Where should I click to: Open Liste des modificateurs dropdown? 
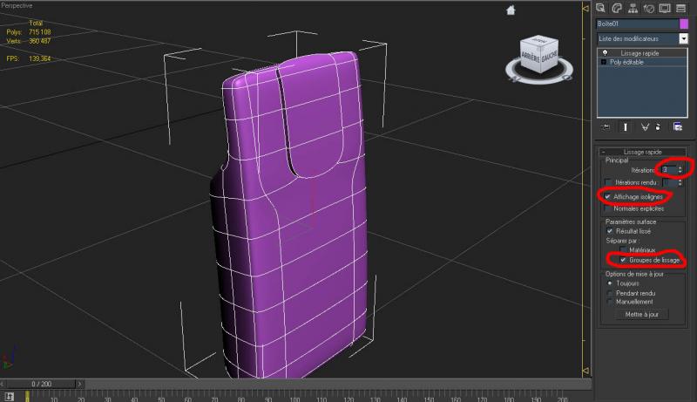tap(684, 38)
